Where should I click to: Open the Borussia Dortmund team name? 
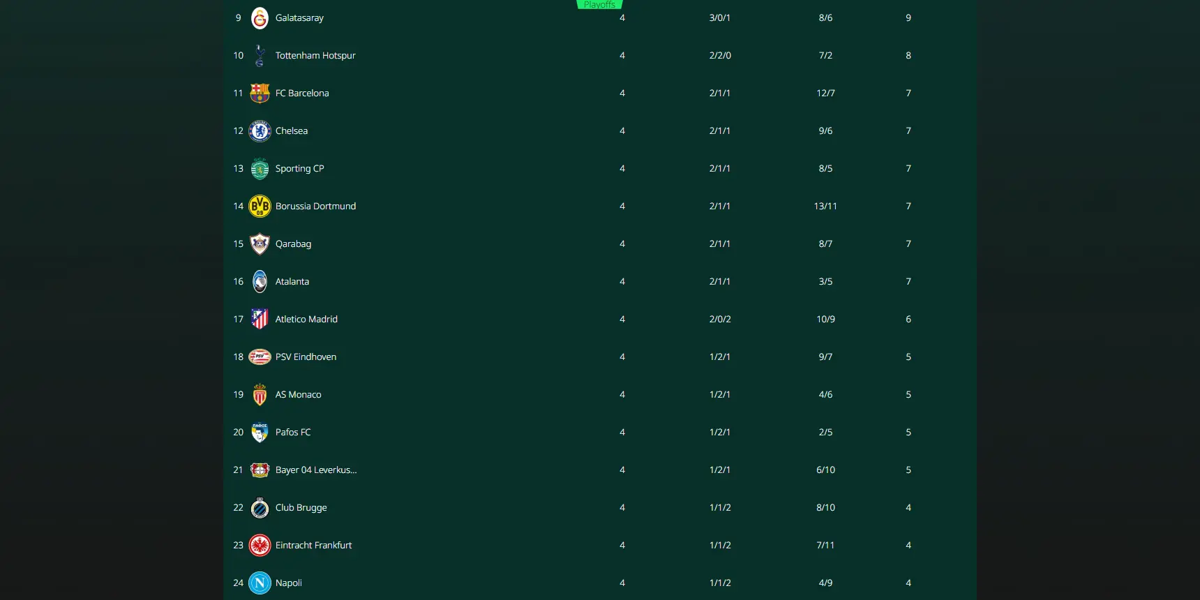pyautogui.click(x=315, y=207)
